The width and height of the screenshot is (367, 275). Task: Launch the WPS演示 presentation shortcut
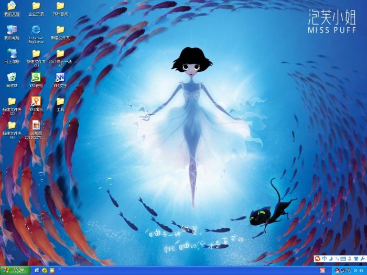(36, 104)
